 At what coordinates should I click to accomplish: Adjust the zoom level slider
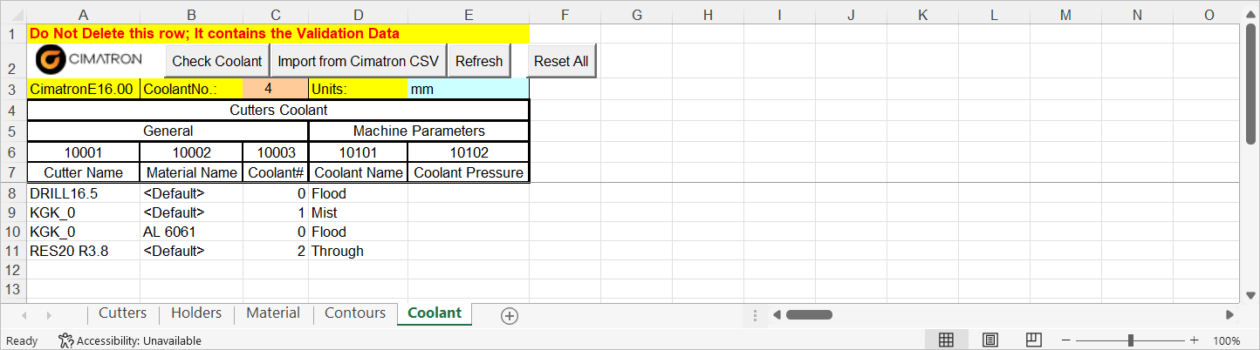point(1131,340)
